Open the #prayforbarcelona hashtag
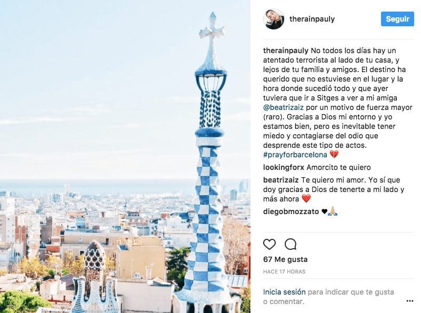 pyautogui.click(x=295, y=155)
